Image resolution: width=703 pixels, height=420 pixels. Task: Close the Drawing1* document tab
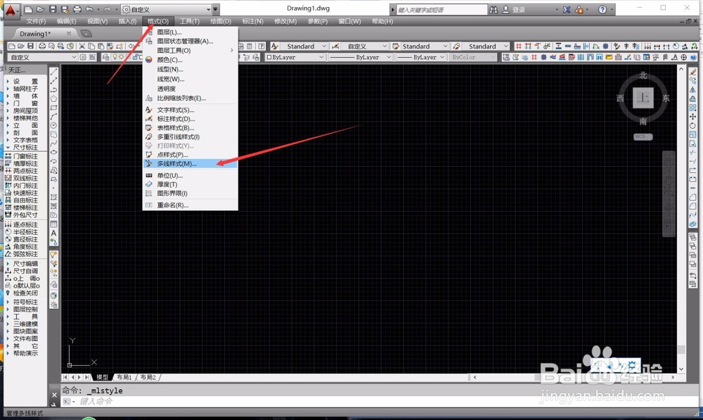point(69,34)
